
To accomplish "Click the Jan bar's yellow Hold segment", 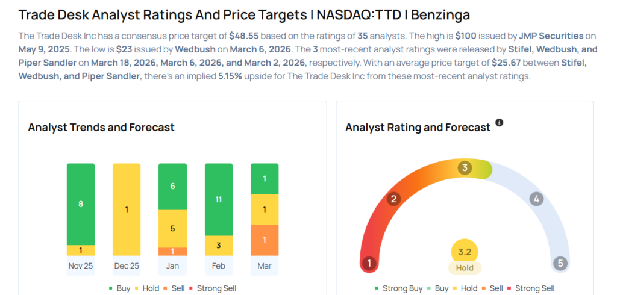I will pos(172,228).
